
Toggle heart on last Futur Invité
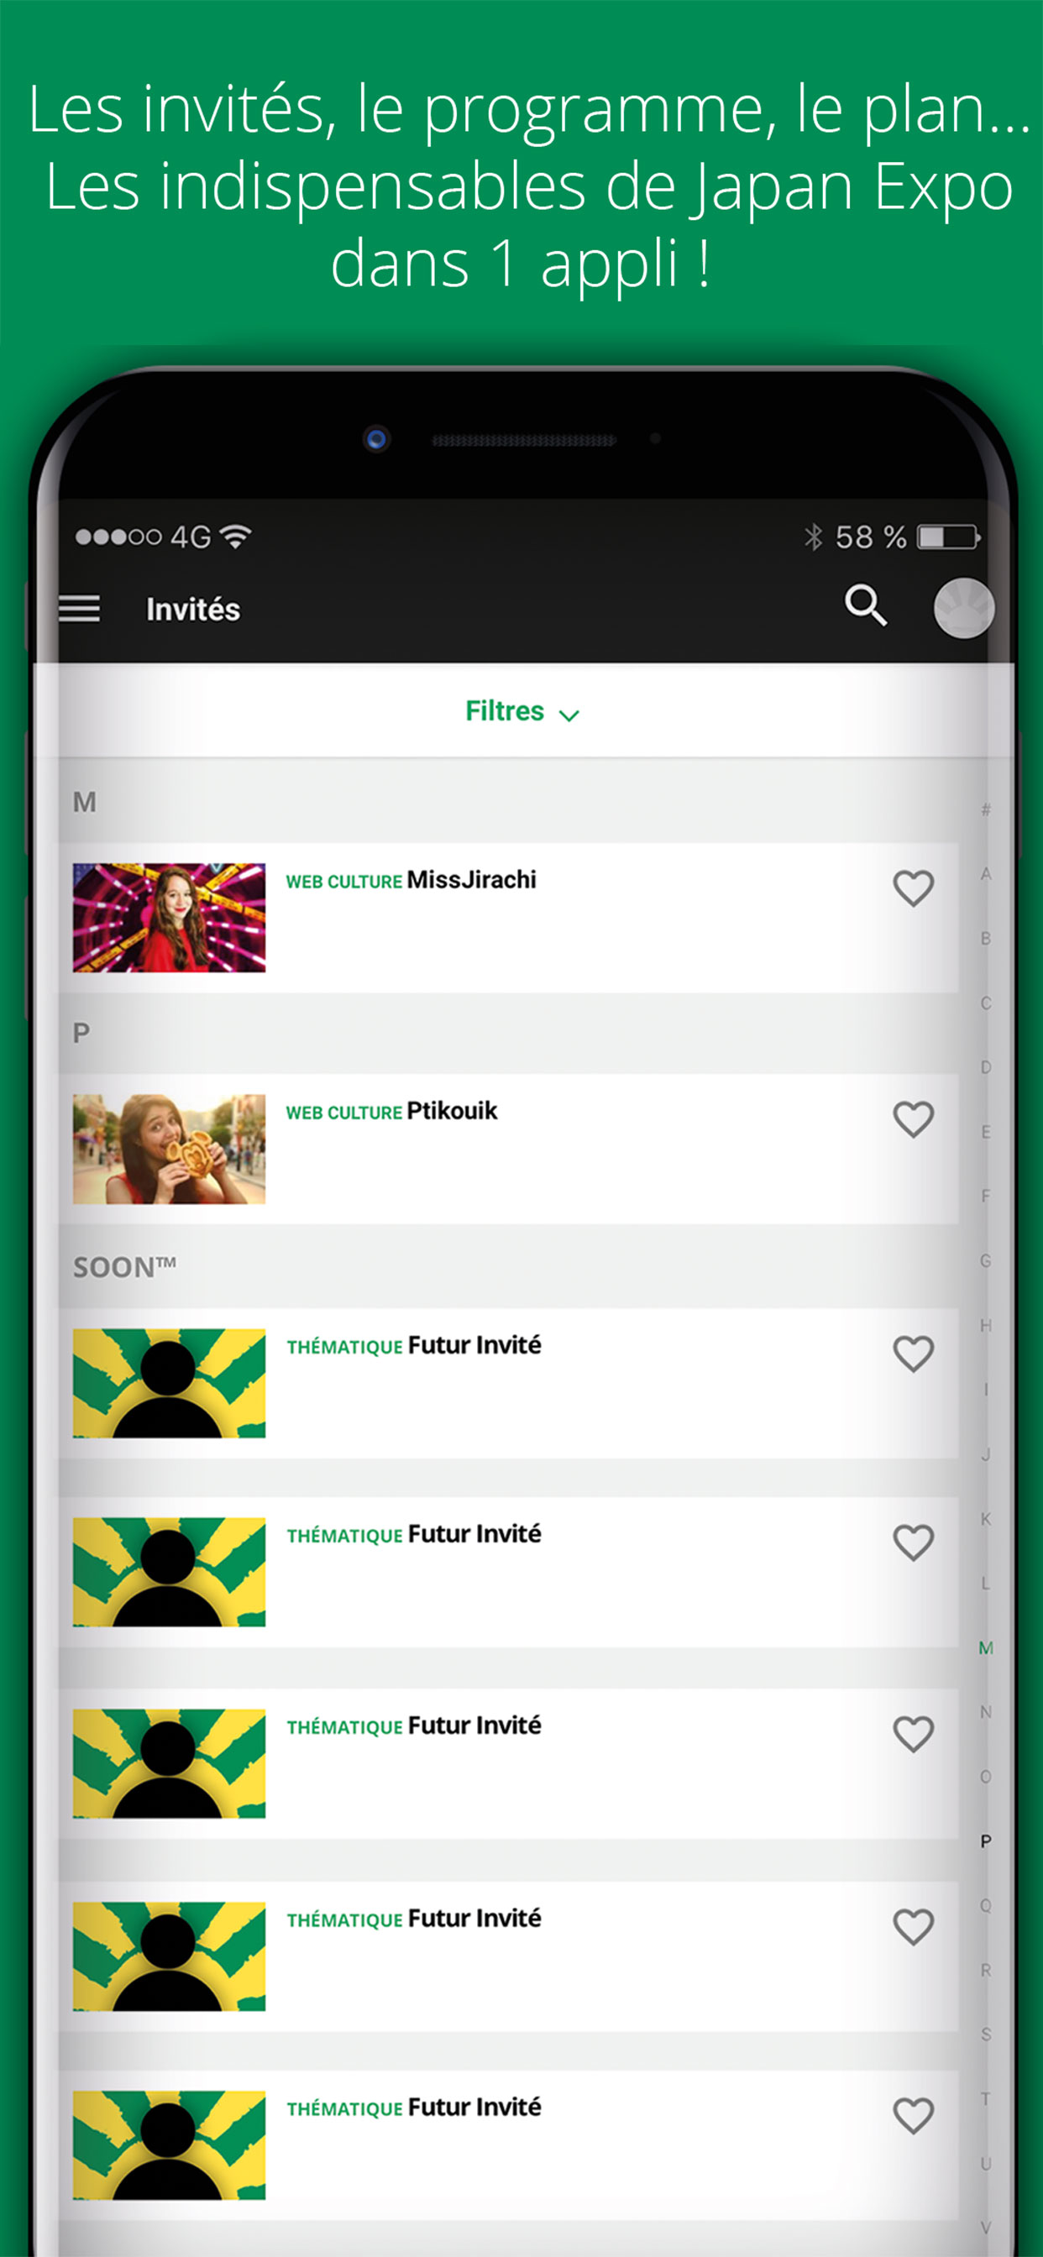[914, 2116]
